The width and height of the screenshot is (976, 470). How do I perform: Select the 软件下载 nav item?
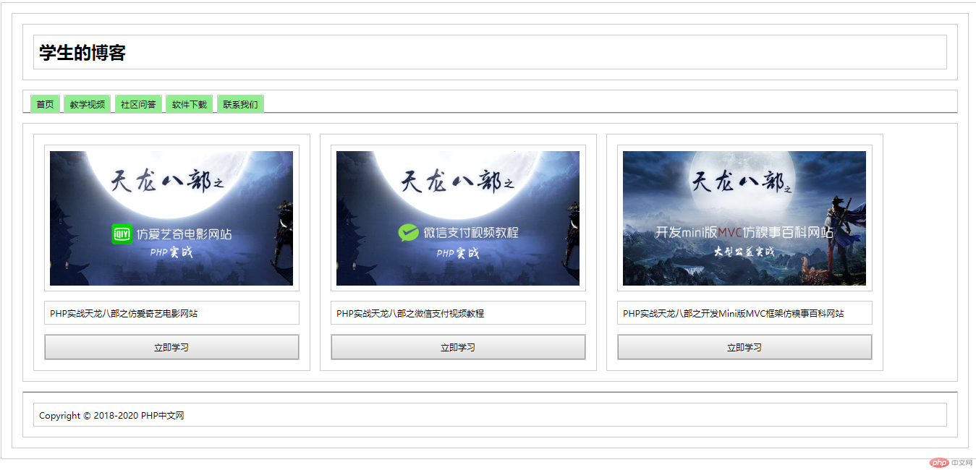(x=190, y=104)
